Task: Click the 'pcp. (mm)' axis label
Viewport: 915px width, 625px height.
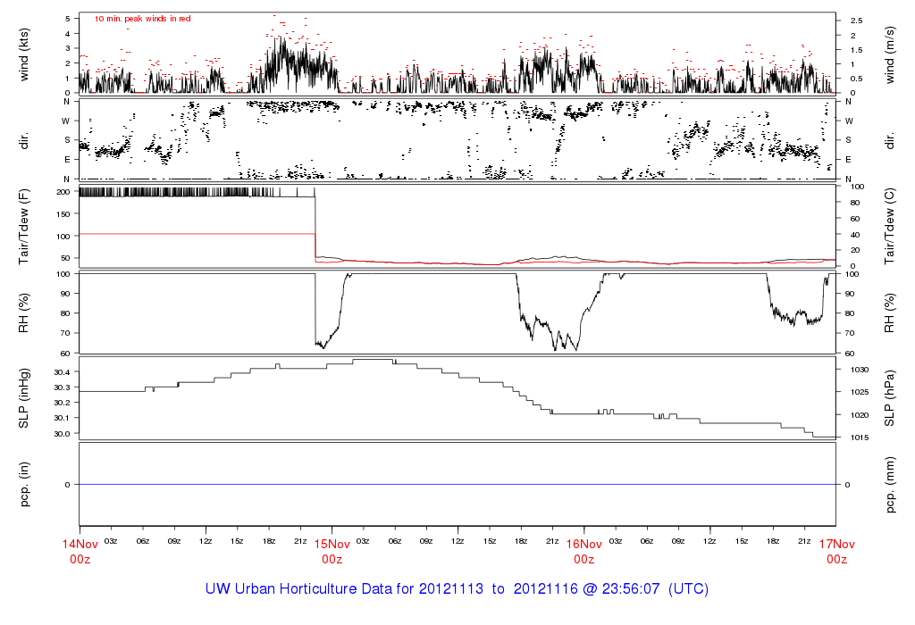Action: (x=889, y=484)
